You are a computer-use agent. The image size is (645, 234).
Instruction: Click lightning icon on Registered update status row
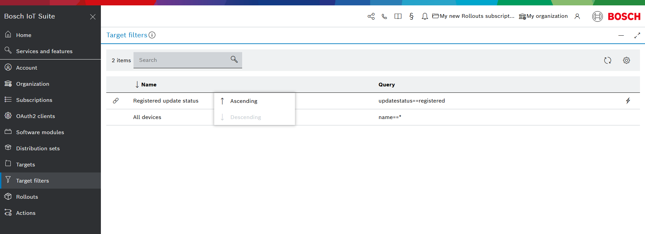click(x=628, y=101)
